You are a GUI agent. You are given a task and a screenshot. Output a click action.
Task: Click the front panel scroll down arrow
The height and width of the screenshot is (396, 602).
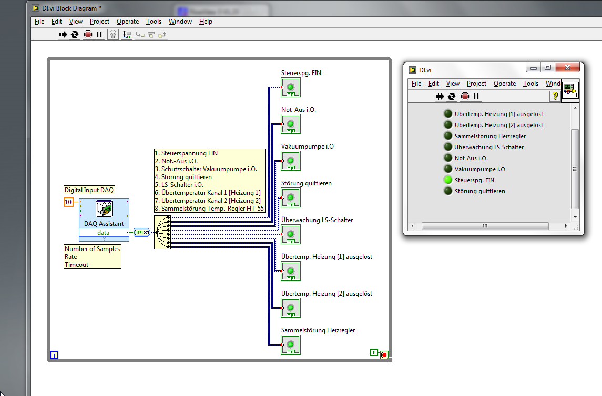[x=575, y=217]
